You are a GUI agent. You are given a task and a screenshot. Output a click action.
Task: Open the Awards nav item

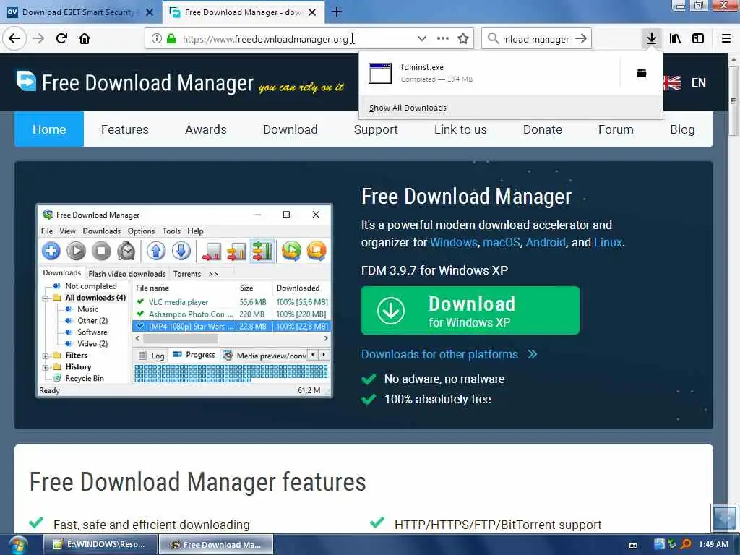pos(206,129)
